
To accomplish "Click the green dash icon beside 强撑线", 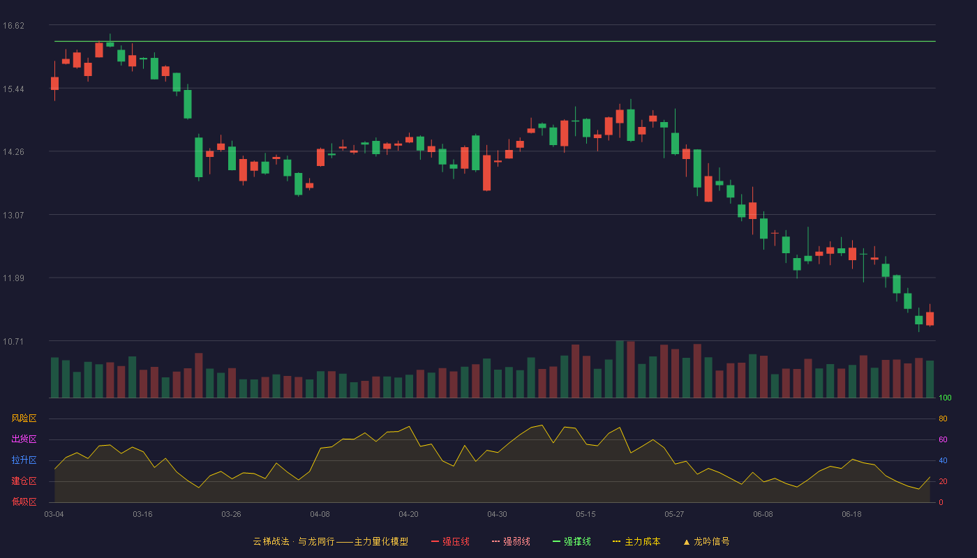I will click(x=557, y=541).
